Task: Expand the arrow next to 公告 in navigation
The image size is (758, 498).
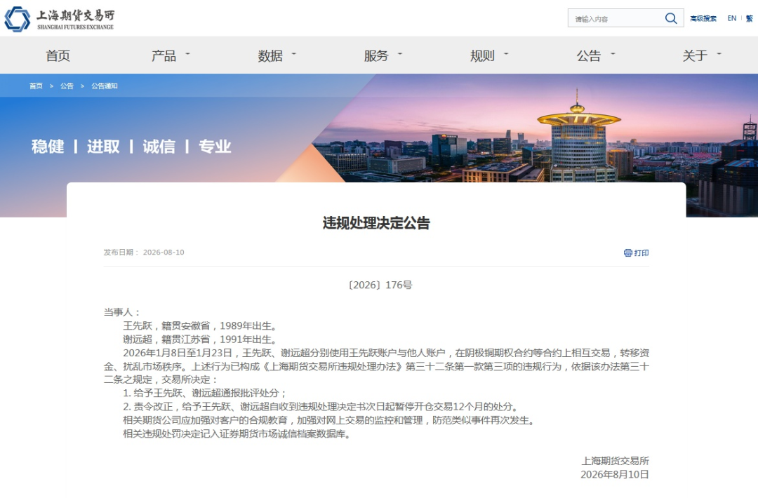Action: tap(613, 53)
